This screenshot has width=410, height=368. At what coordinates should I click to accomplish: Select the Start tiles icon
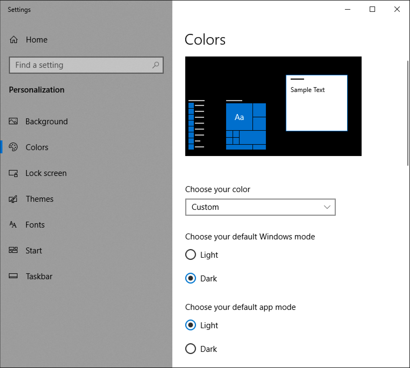click(13, 250)
